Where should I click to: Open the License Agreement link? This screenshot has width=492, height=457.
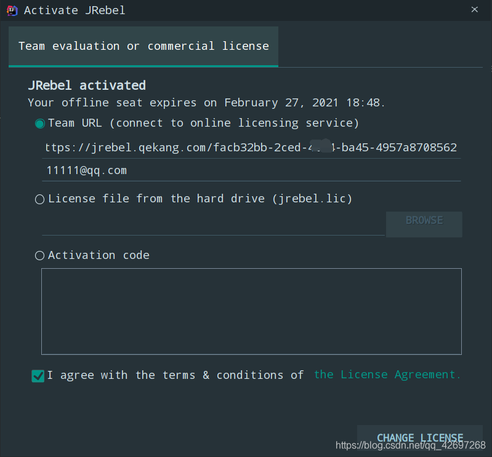point(387,375)
